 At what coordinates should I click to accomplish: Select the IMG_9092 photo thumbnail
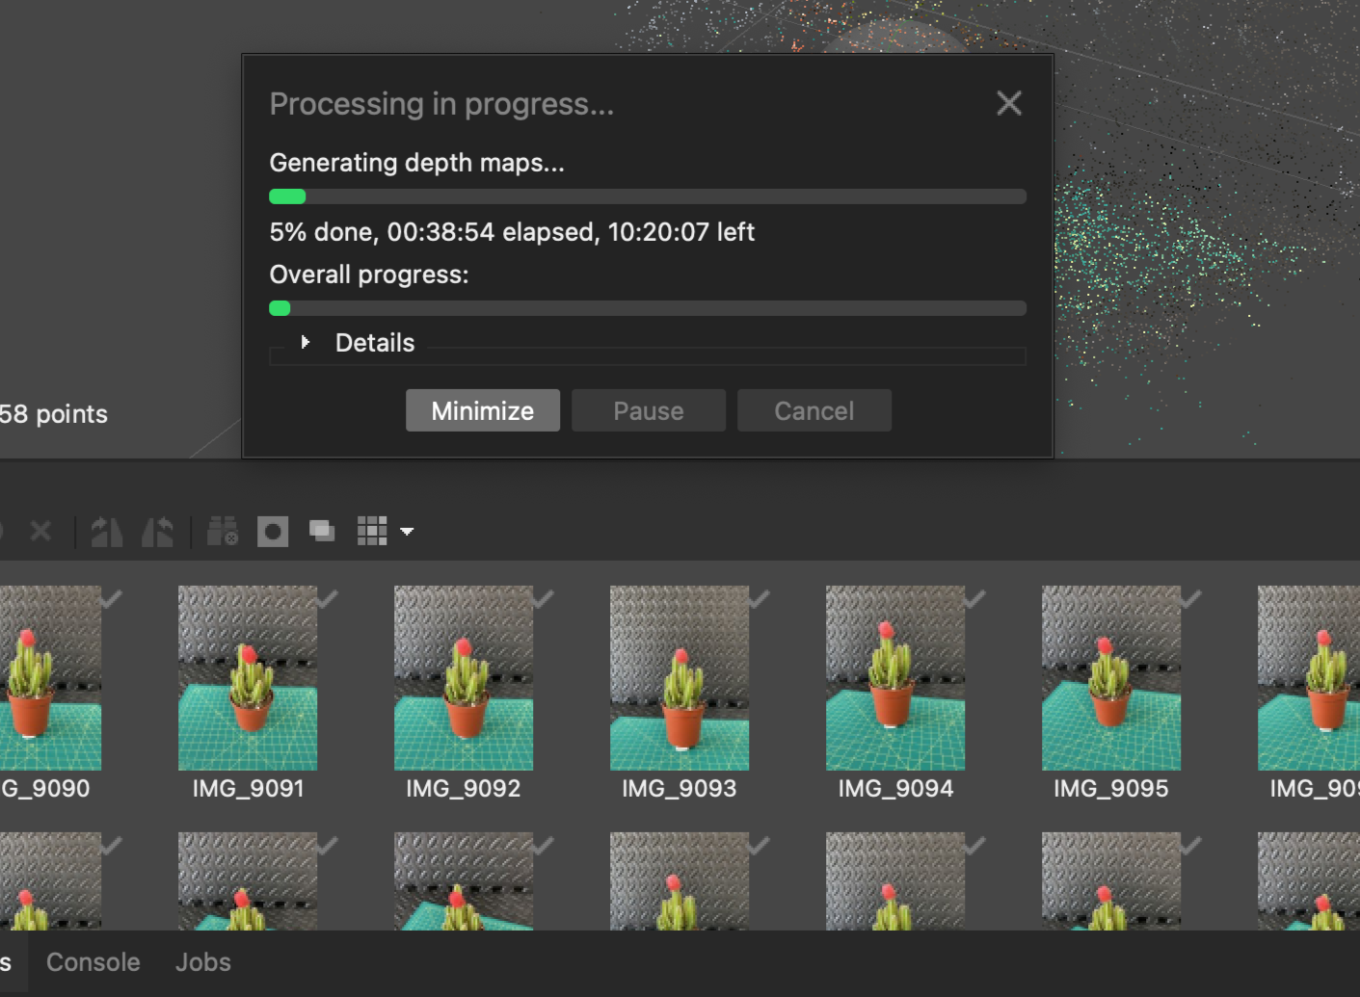[x=464, y=678]
